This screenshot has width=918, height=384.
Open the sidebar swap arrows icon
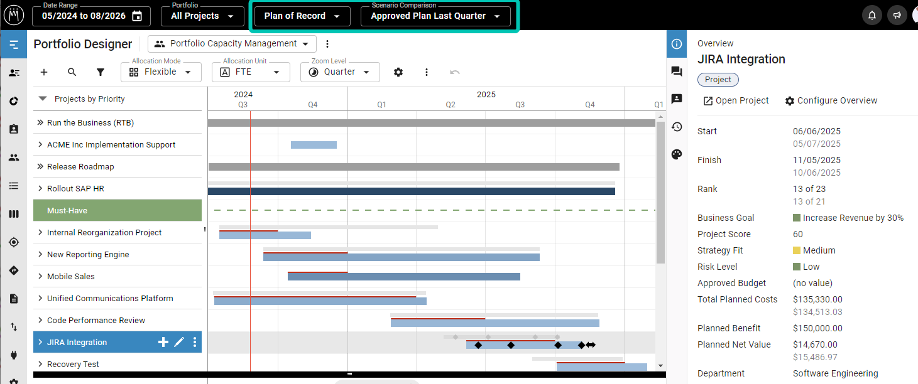point(14,327)
